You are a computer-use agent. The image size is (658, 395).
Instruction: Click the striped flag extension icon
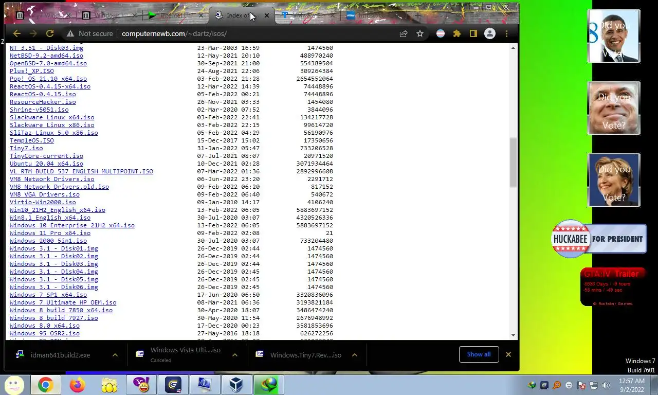[x=441, y=33]
